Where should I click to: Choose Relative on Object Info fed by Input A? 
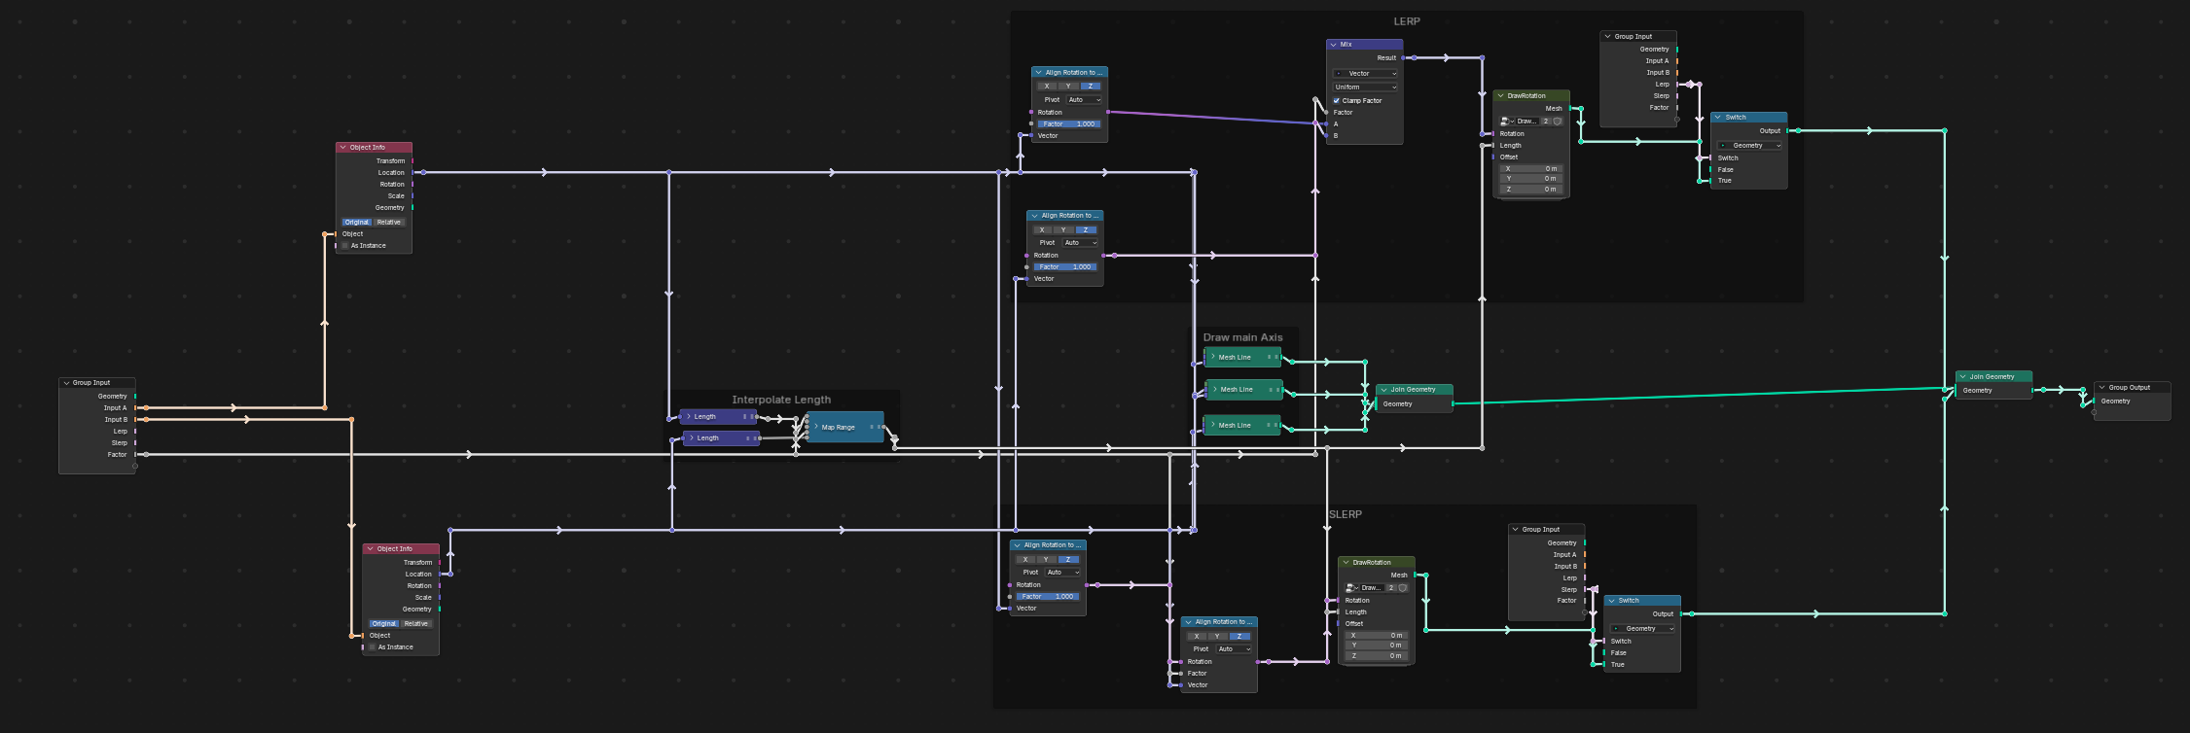pos(389,223)
